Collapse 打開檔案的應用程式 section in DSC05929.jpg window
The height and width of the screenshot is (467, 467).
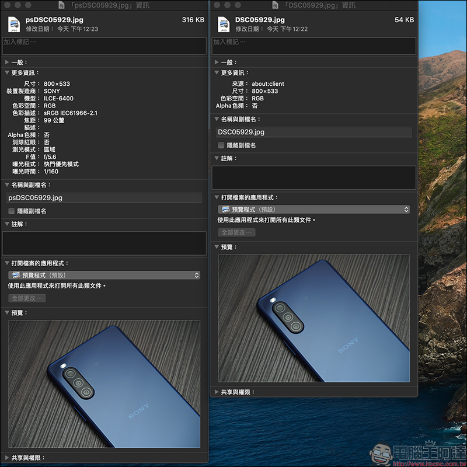pos(217,197)
